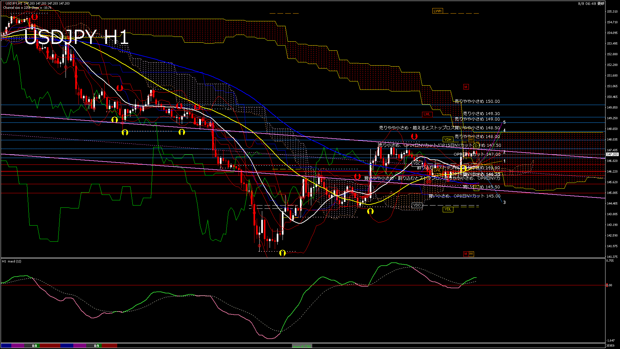Click the yellow up-arrow at chart bottom low
620x349 pixels.
point(283,253)
